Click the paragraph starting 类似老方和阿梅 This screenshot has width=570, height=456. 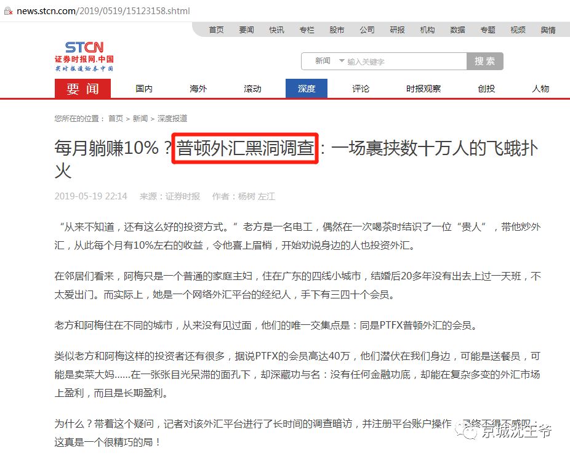[298, 375]
